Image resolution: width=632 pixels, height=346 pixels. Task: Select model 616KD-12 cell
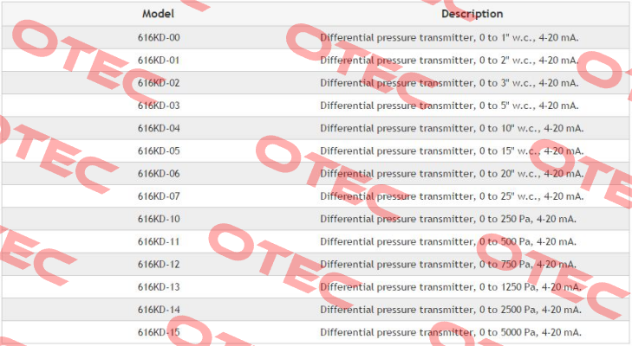coord(159,265)
